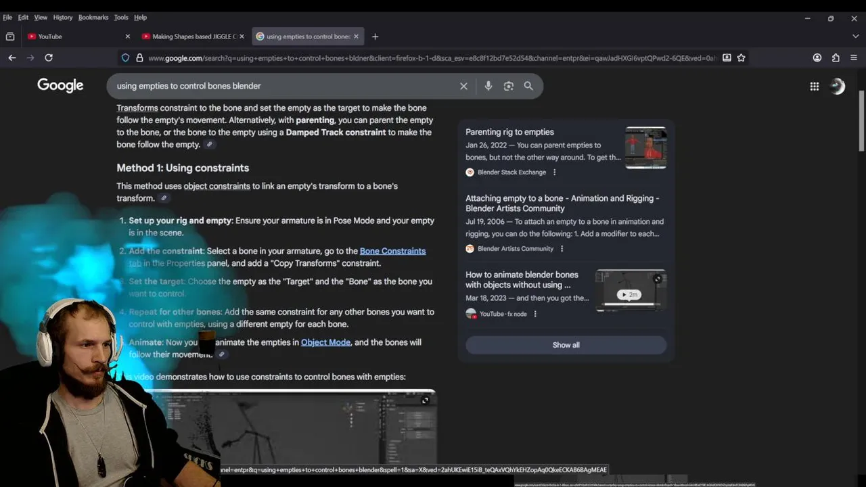
Task: Close the using empties to control bones tab
Action: pos(356,37)
